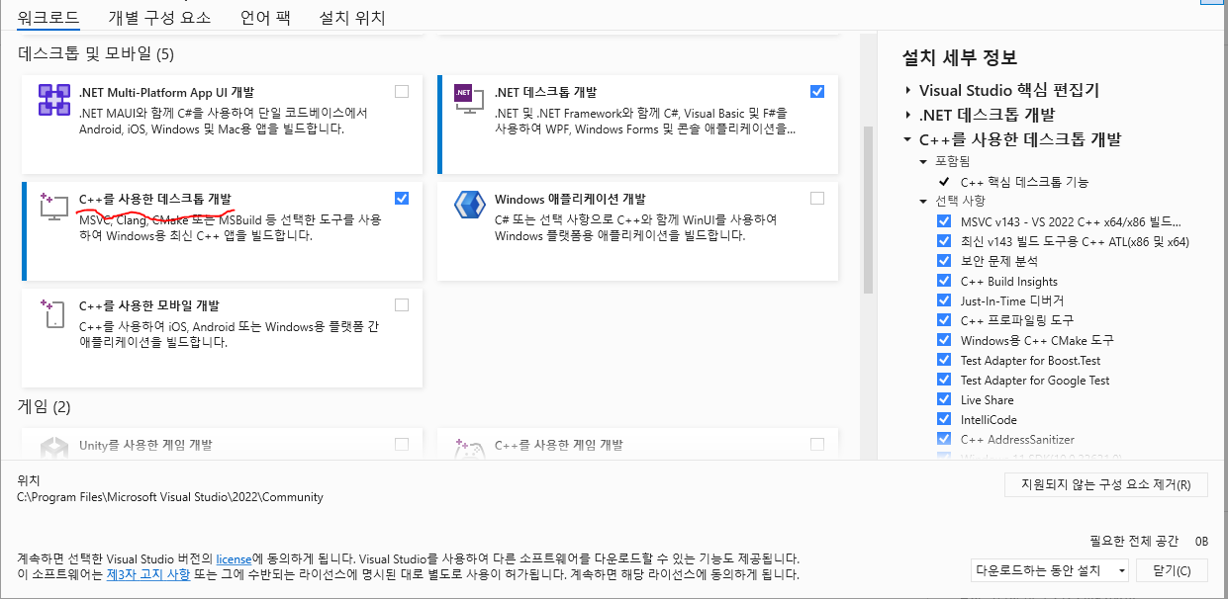Check C++를 사용한 모바일 개발 workload
Viewport: 1228px width, 599px height.
(402, 304)
